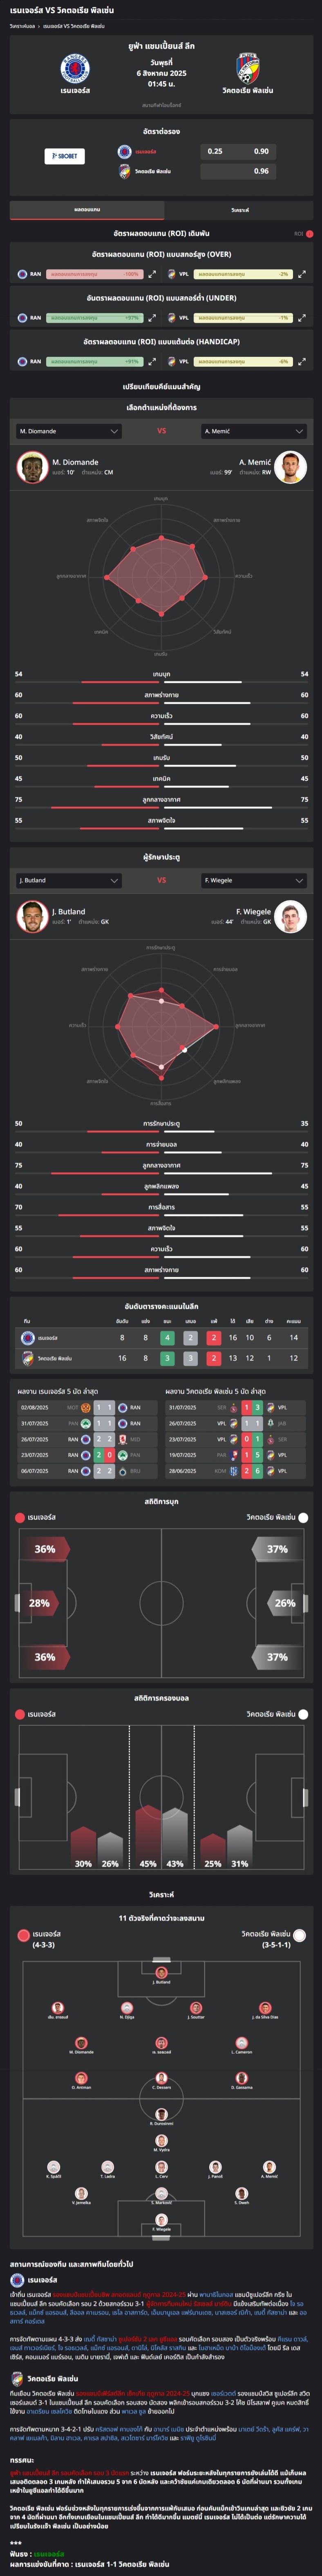The height and width of the screenshot is (2576, 322).
Task: Click A. Memić's player photo
Action: click(x=290, y=467)
